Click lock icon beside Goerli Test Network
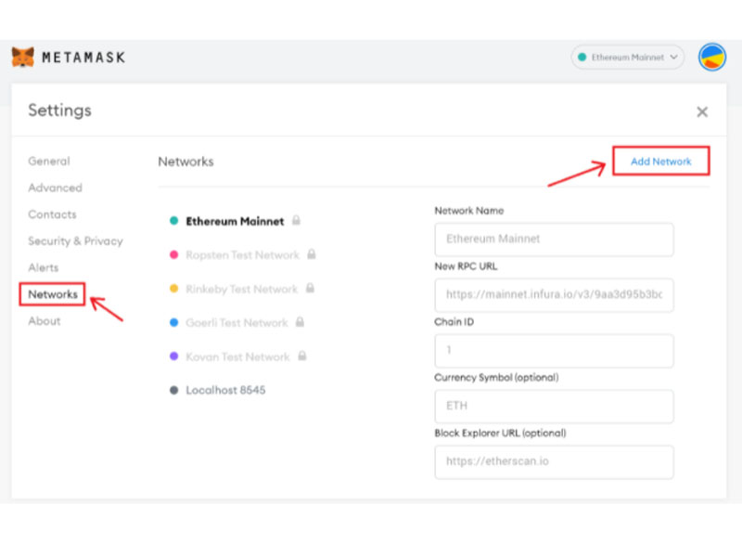This screenshot has width=742, height=557. (x=300, y=322)
